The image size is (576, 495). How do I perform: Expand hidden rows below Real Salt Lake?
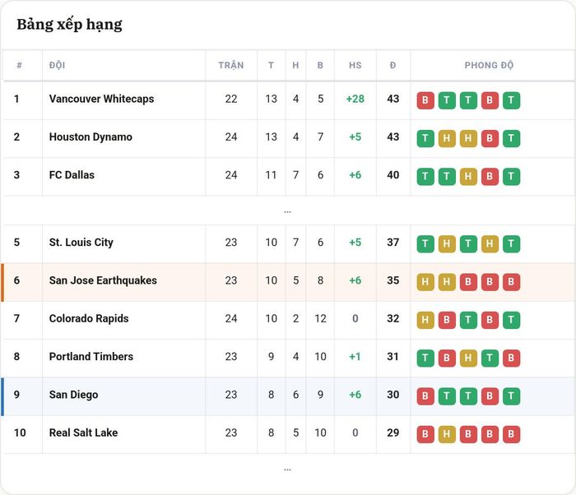288,470
